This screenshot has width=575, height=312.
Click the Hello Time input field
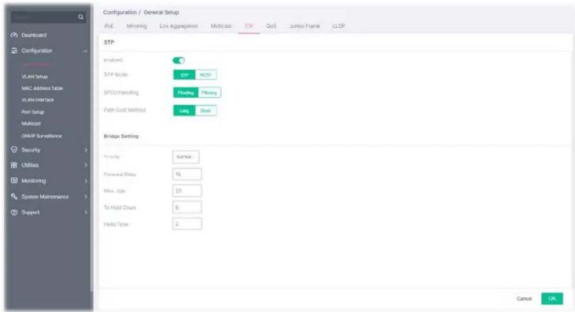tap(187, 224)
